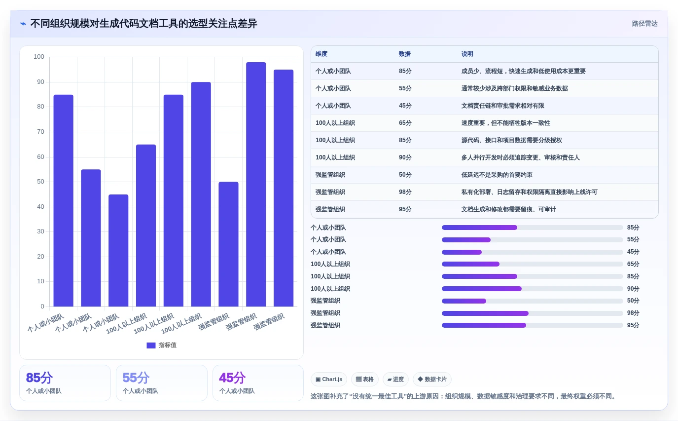678x421 pixels.
Task: Click the 95分 progress bar
Action: pyautogui.click(x=533, y=325)
